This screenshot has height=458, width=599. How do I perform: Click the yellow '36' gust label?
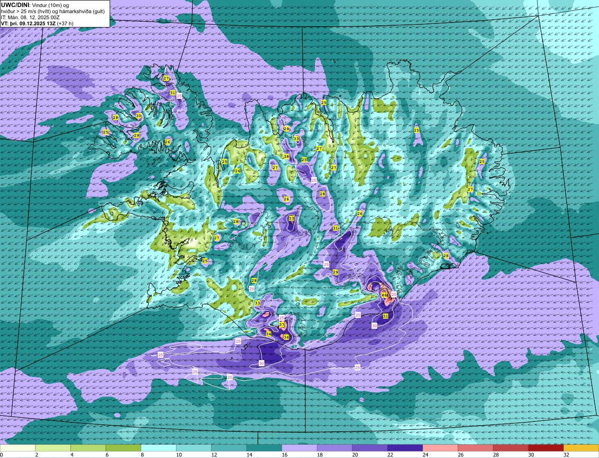tap(286, 337)
